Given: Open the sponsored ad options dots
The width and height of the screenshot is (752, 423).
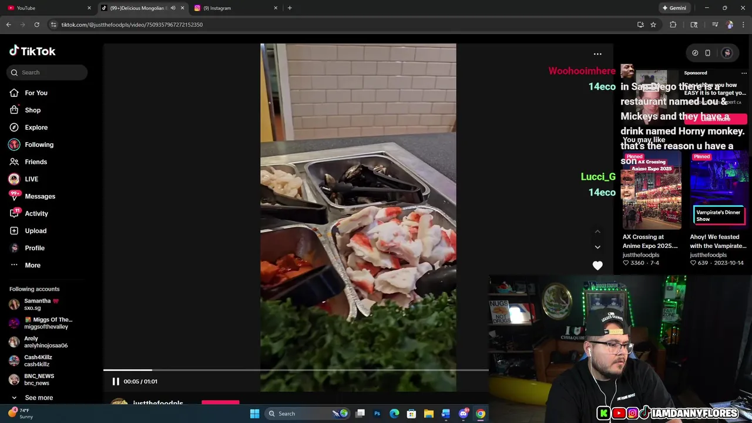Looking at the screenshot, I should pos(744,73).
